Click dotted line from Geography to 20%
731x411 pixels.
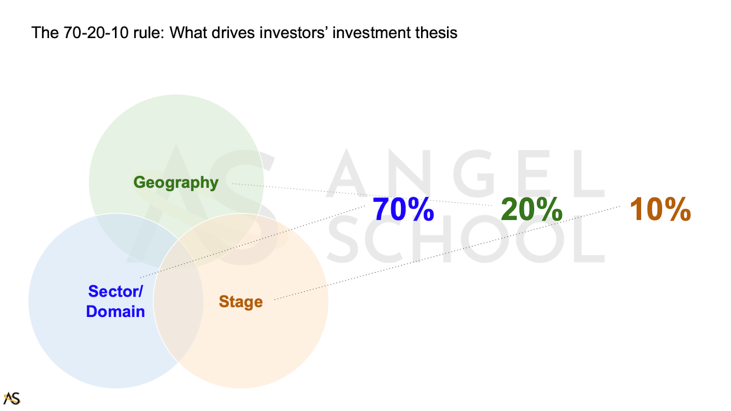(x=362, y=194)
